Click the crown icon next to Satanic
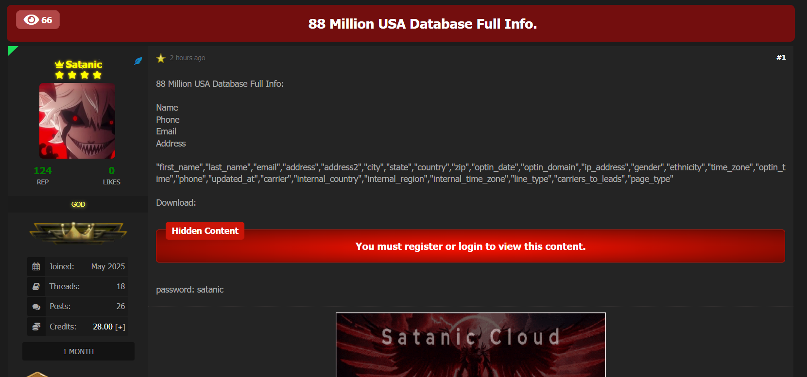This screenshot has width=807, height=377. (59, 65)
